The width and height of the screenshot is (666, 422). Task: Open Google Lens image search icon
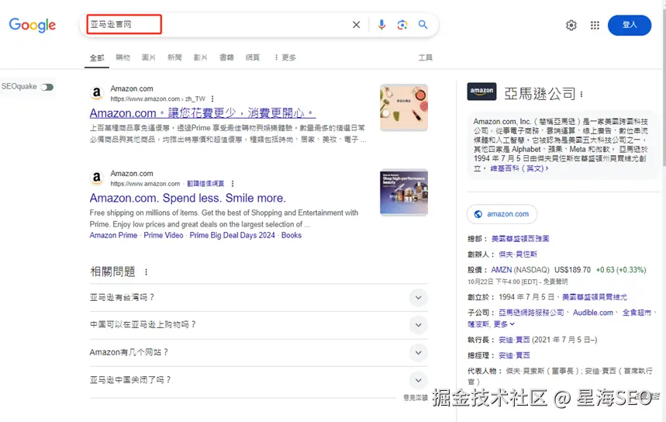402,25
